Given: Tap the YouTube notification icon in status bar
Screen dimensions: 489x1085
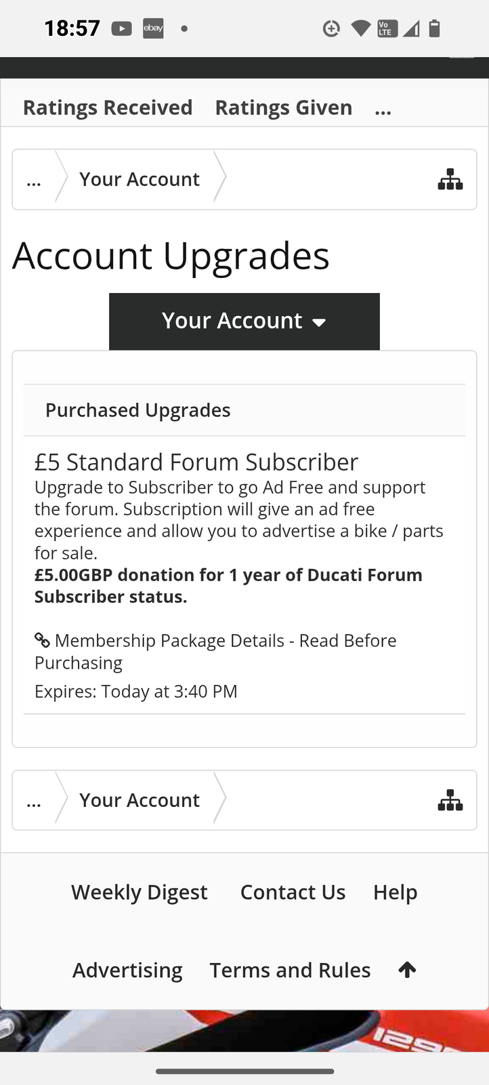Looking at the screenshot, I should tap(122, 28).
